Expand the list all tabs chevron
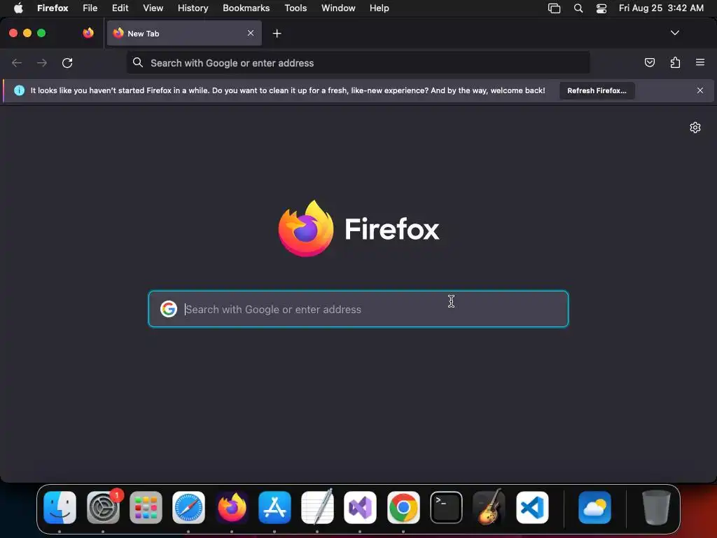The width and height of the screenshot is (717, 538). [674, 33]
